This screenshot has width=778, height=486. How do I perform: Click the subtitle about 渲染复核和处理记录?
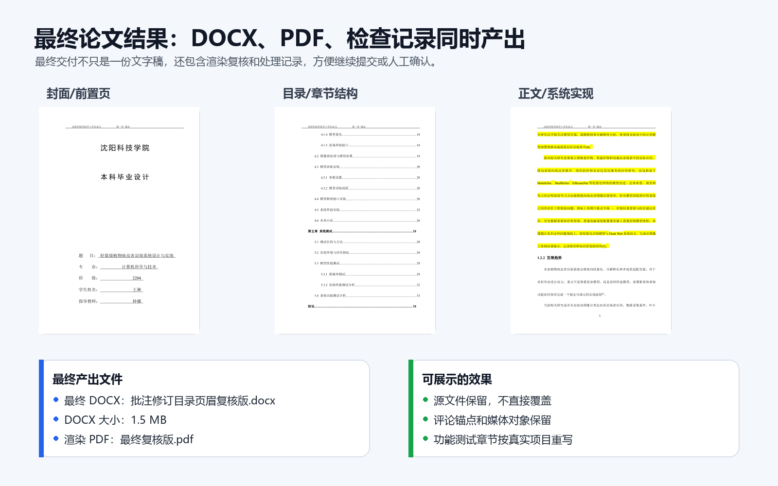[x=237, y=62]
